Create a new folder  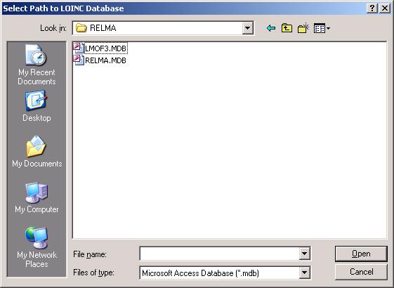coord(303,28)
